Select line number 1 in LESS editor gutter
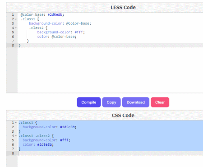 click(13, 15)
